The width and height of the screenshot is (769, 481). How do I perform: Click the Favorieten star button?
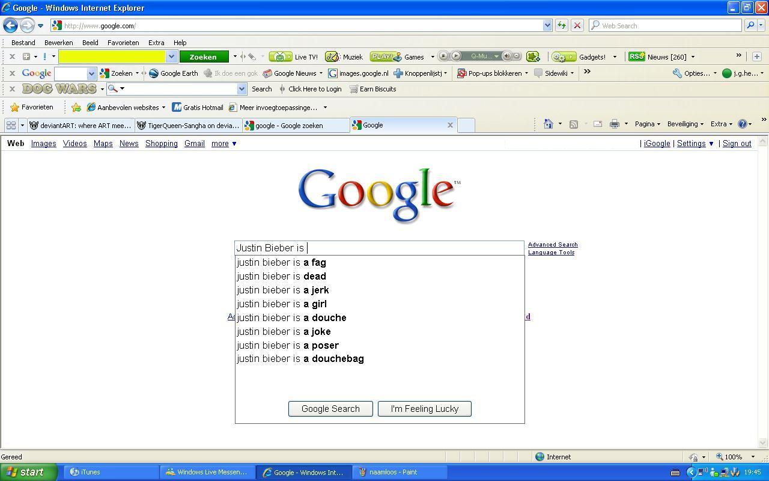click(32, 107)
